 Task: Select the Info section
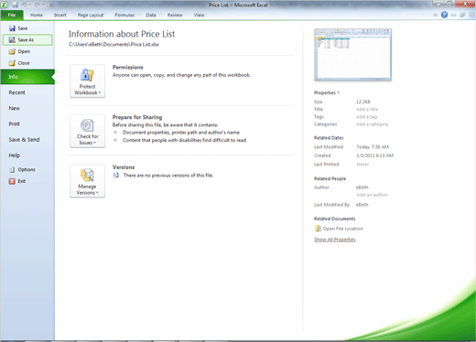[x=27, y=77]
